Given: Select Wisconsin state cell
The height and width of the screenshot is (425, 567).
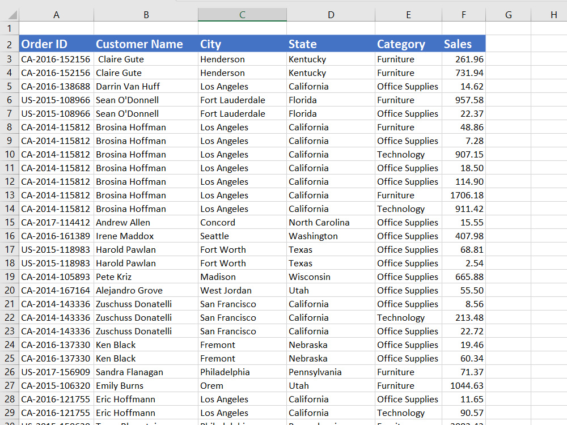Looking at the screenshot, I should (331, 277).
